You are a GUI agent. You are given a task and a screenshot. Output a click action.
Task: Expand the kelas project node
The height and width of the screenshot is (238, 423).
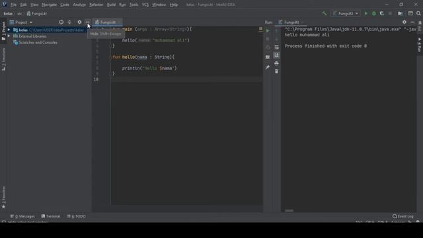coord(9,30)
